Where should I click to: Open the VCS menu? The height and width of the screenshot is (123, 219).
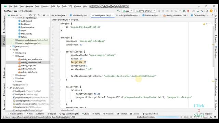pos(70,6)
